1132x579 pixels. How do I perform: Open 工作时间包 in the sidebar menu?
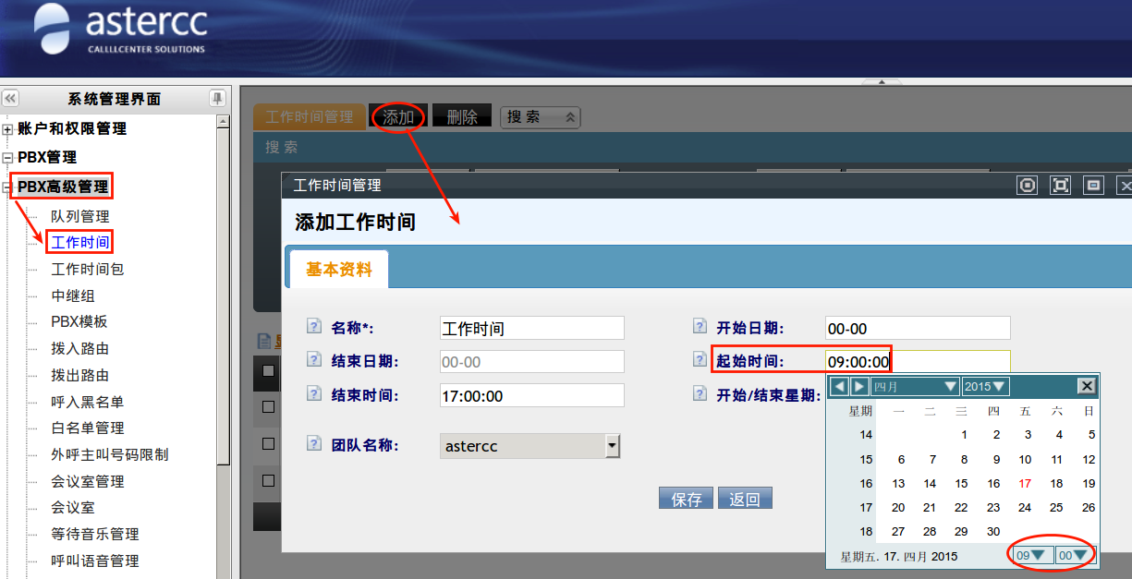click(x=87, y=270)
